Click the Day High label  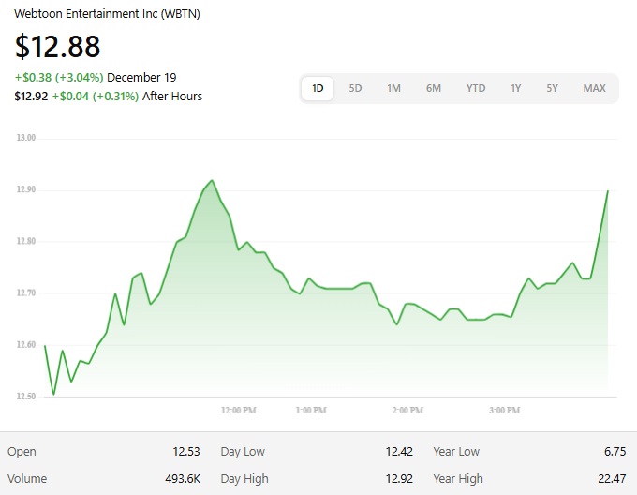pyautogui.click(x=244, y=479)
